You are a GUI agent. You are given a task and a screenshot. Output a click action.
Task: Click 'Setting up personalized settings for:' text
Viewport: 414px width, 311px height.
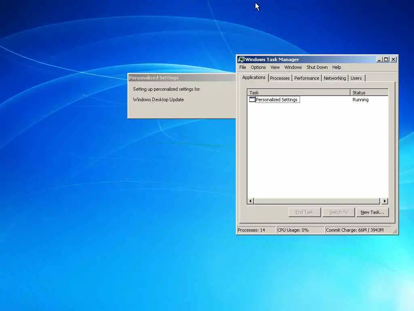167,89
